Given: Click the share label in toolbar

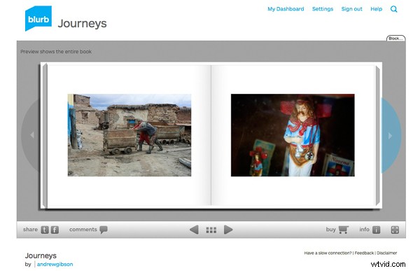Looking at the screenshot, I should 30,230.
